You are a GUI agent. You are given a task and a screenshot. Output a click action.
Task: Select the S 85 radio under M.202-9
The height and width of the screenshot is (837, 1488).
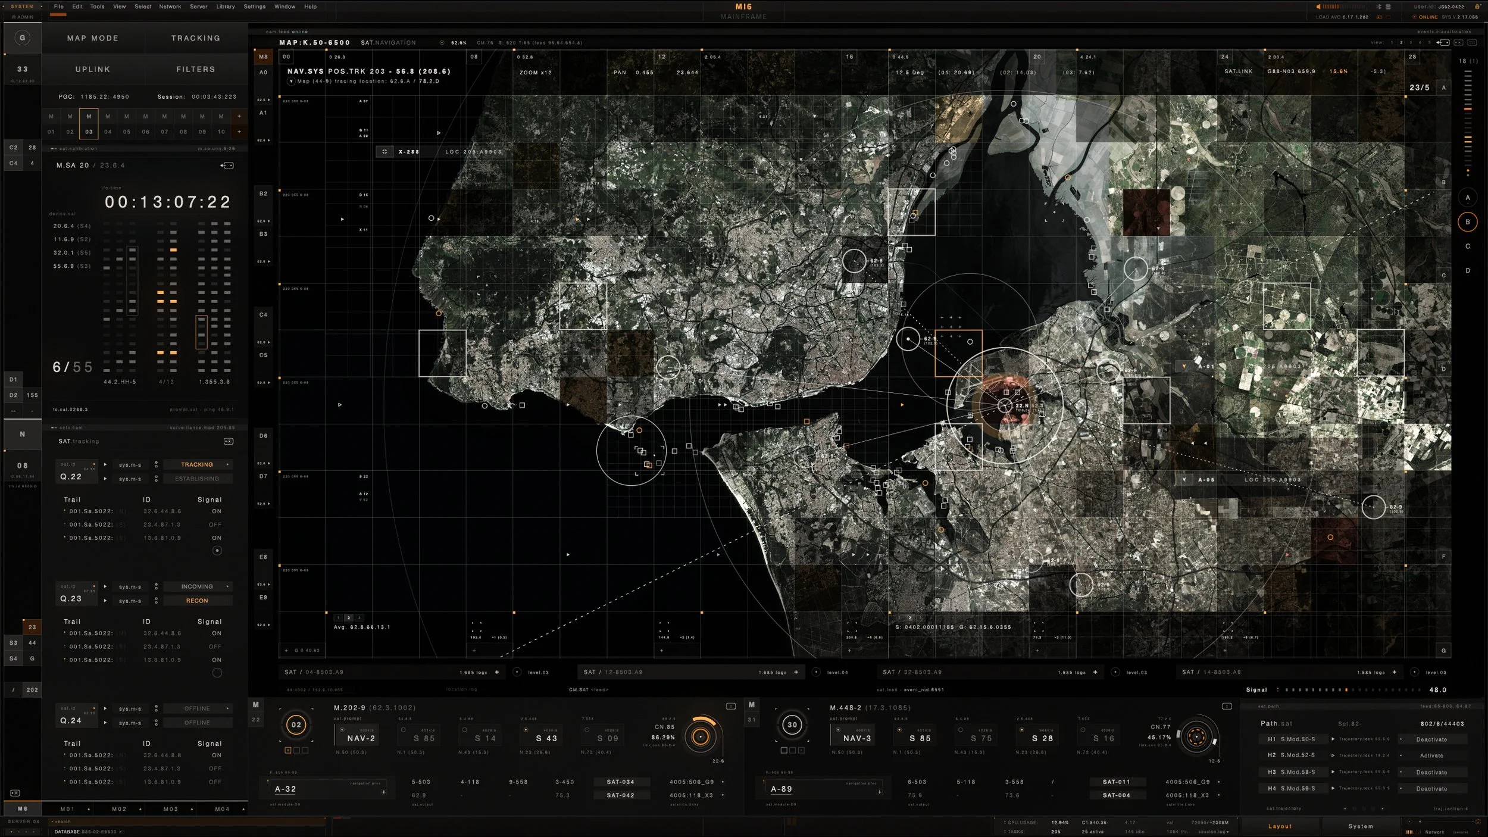coord(404,730)
